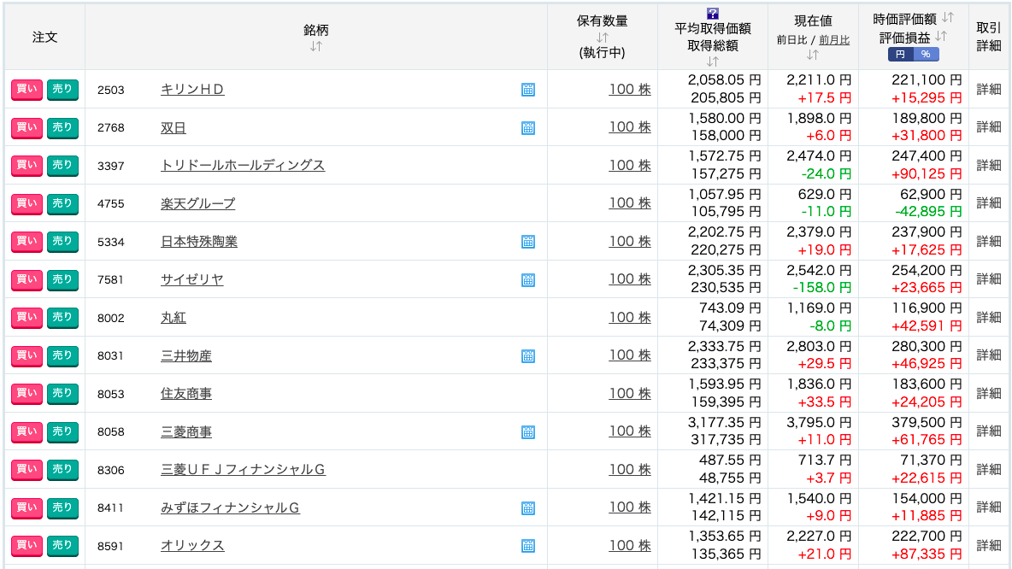
Task: Open 双日 stock link
Action: point(173,128)
